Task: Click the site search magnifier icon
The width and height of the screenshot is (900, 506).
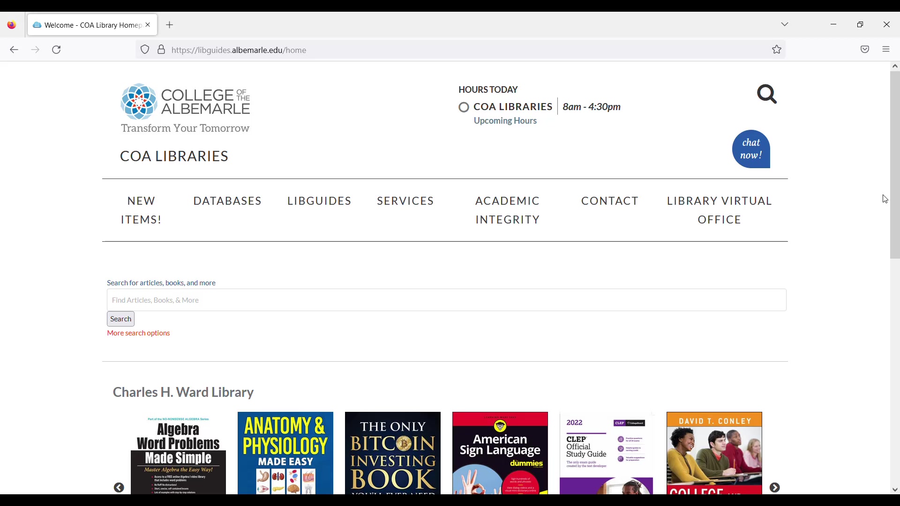Action: (767, 94)
